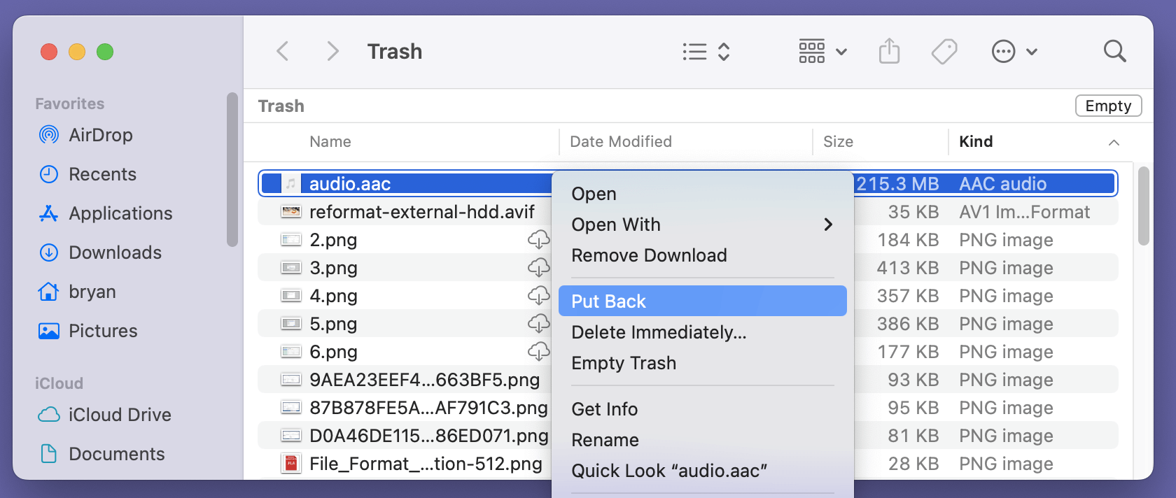Viewport: 1176px width, 498px height.
Task: Open the Pictures folder
Action: [x=103, y=331]
